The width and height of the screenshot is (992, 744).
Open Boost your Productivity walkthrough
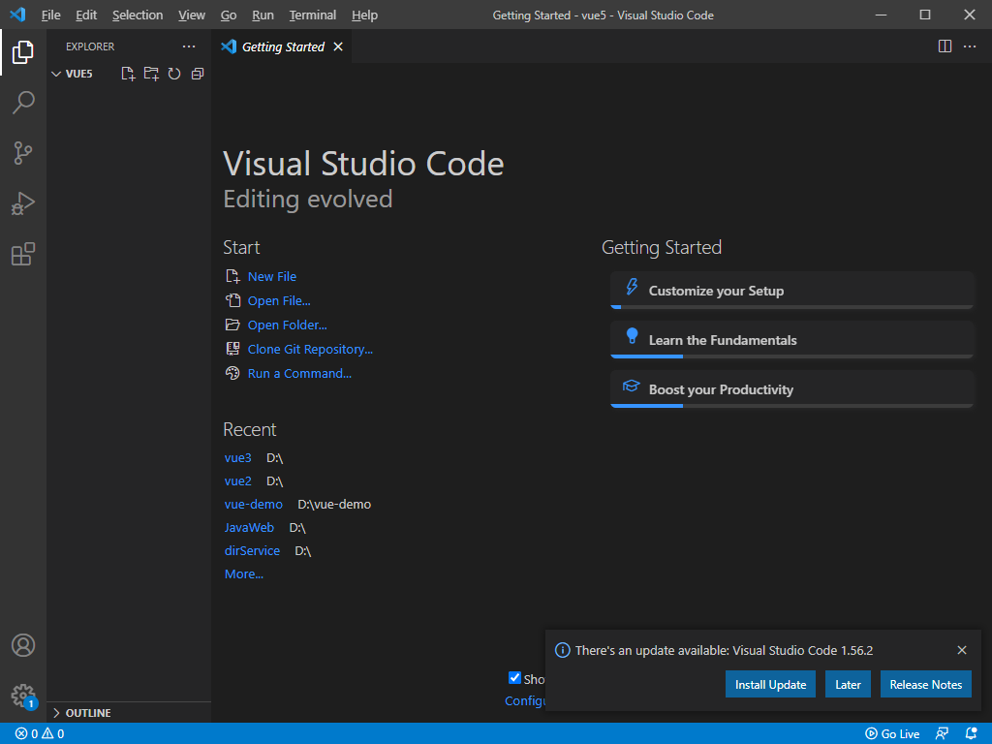point(791,389)
